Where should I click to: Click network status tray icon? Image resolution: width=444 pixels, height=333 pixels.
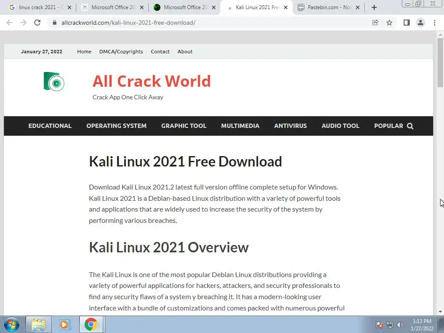click(x=390, y=325)
